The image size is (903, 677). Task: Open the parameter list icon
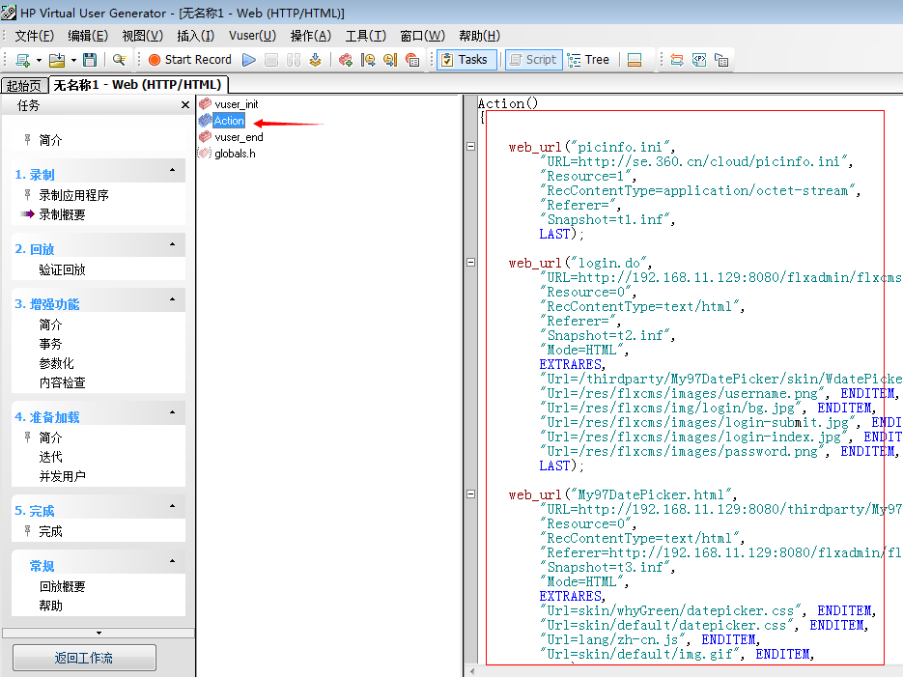point(699,60)
